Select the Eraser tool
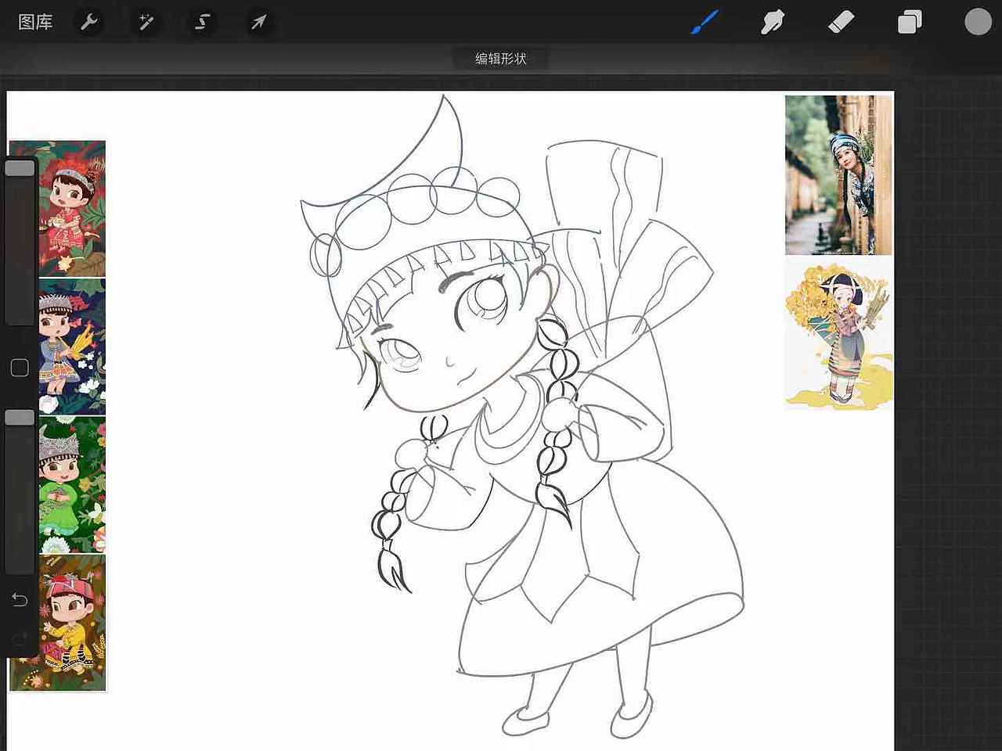1002x751 pixels. (x=841, y=22)
